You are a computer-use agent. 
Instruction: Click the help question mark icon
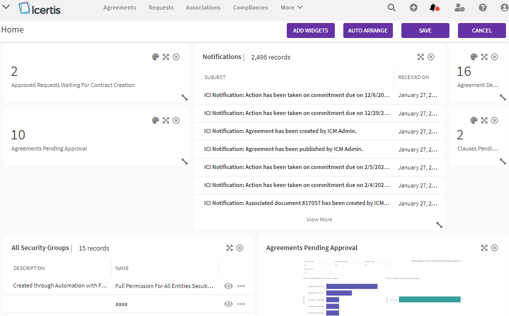click(x=482, y=7)
